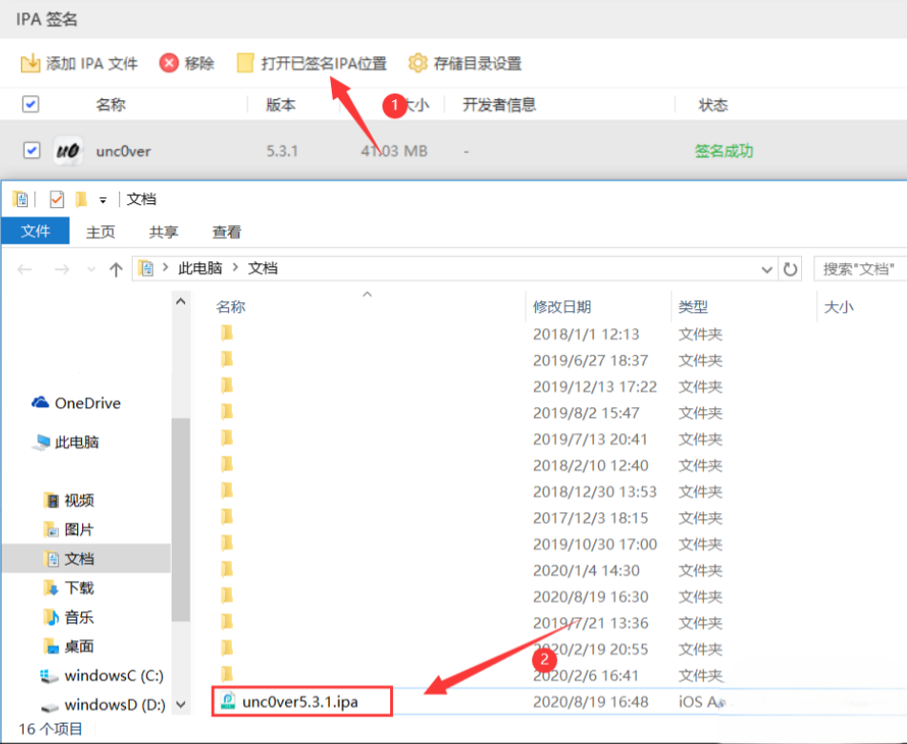Click the red Remove icon
This screenshot has width=907, height=744.
tap(169, 63)
